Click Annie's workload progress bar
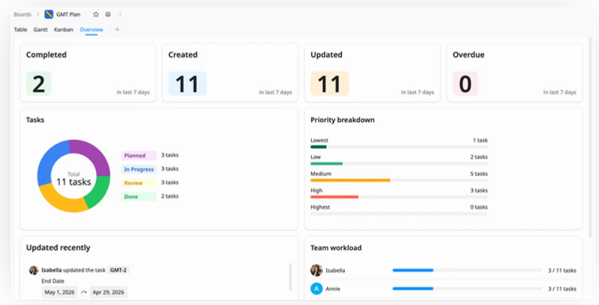599x305 pixels. point(467,288)
